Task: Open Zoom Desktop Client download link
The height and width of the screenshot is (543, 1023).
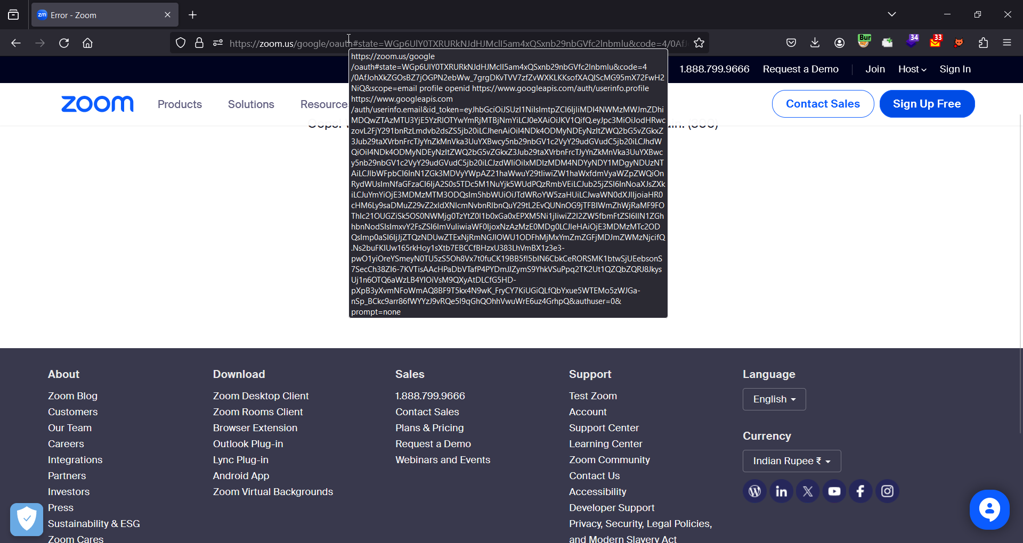Action: (x=261, y=396)
